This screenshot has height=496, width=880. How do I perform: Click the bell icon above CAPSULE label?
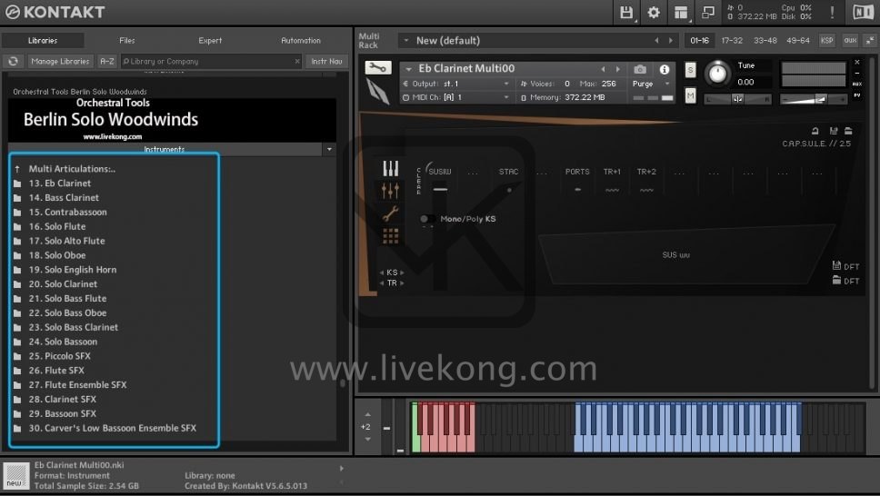coord(815,131)
